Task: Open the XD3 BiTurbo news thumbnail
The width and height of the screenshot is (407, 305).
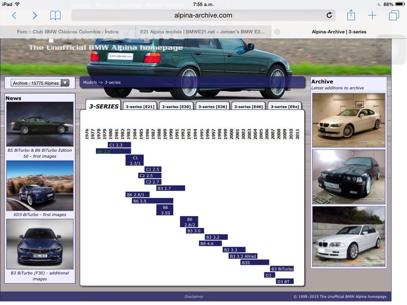Action: click(40, 185)
